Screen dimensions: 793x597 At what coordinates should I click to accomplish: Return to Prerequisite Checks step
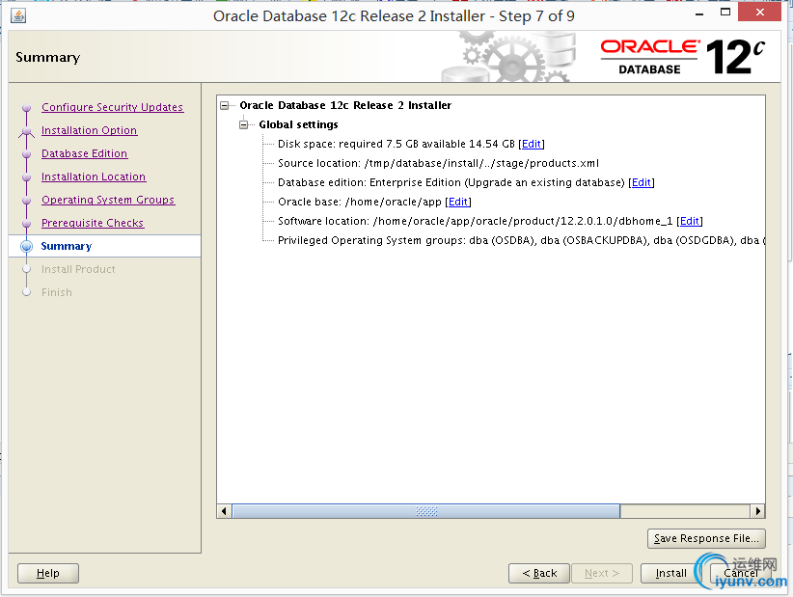pyautogui.click(x=93, y=223)
